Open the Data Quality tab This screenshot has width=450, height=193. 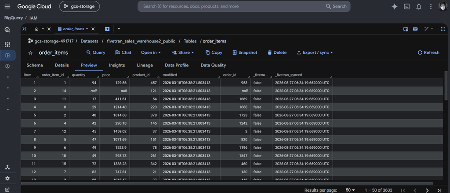[x=213, y=65]
